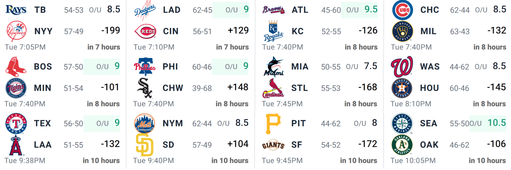
Task: Click the O/U 10.5 odds for SEA
Action: [x=488, y=123]
